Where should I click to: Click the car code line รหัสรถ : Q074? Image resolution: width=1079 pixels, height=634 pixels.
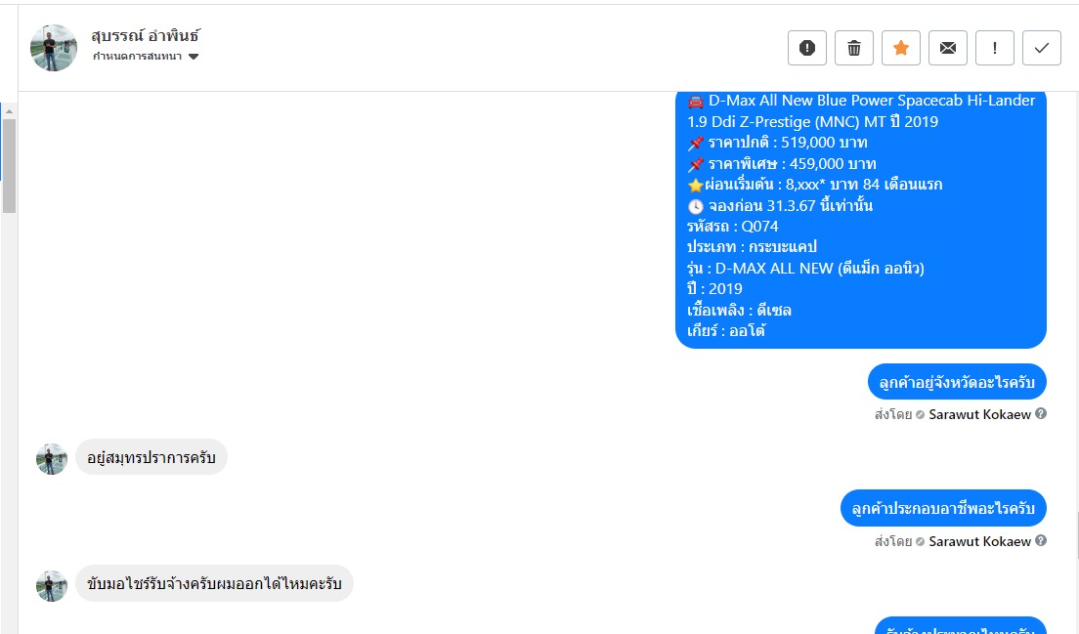coord(733,227)
